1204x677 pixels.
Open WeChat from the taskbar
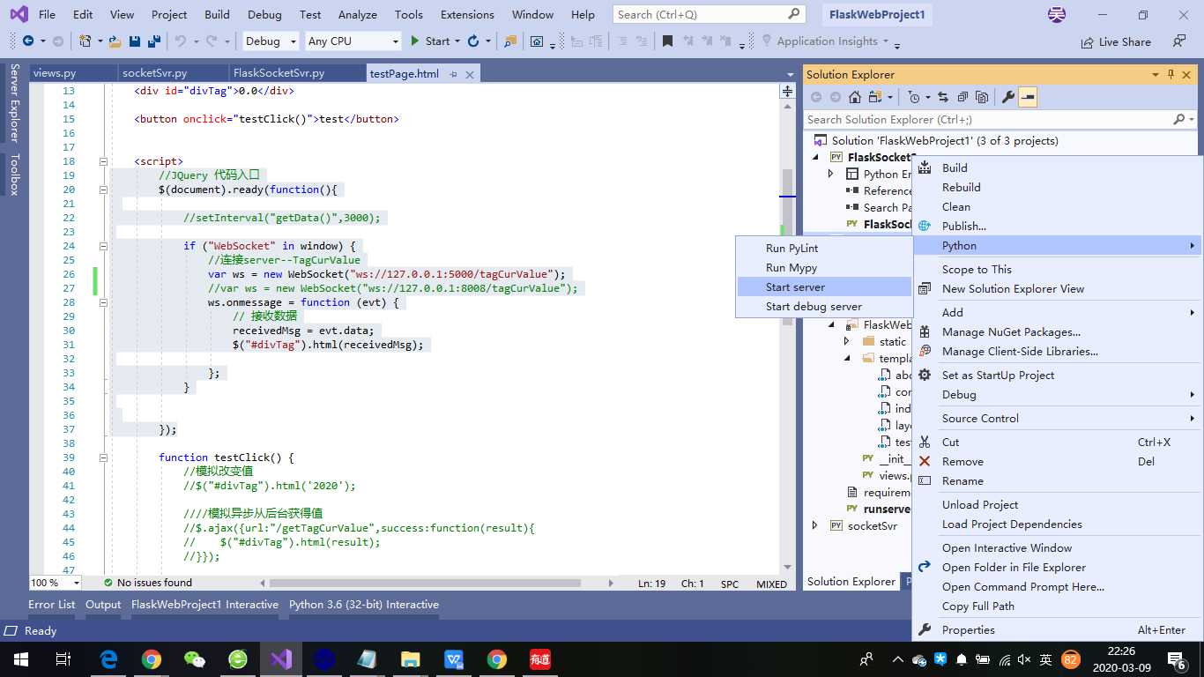(195, 658)
